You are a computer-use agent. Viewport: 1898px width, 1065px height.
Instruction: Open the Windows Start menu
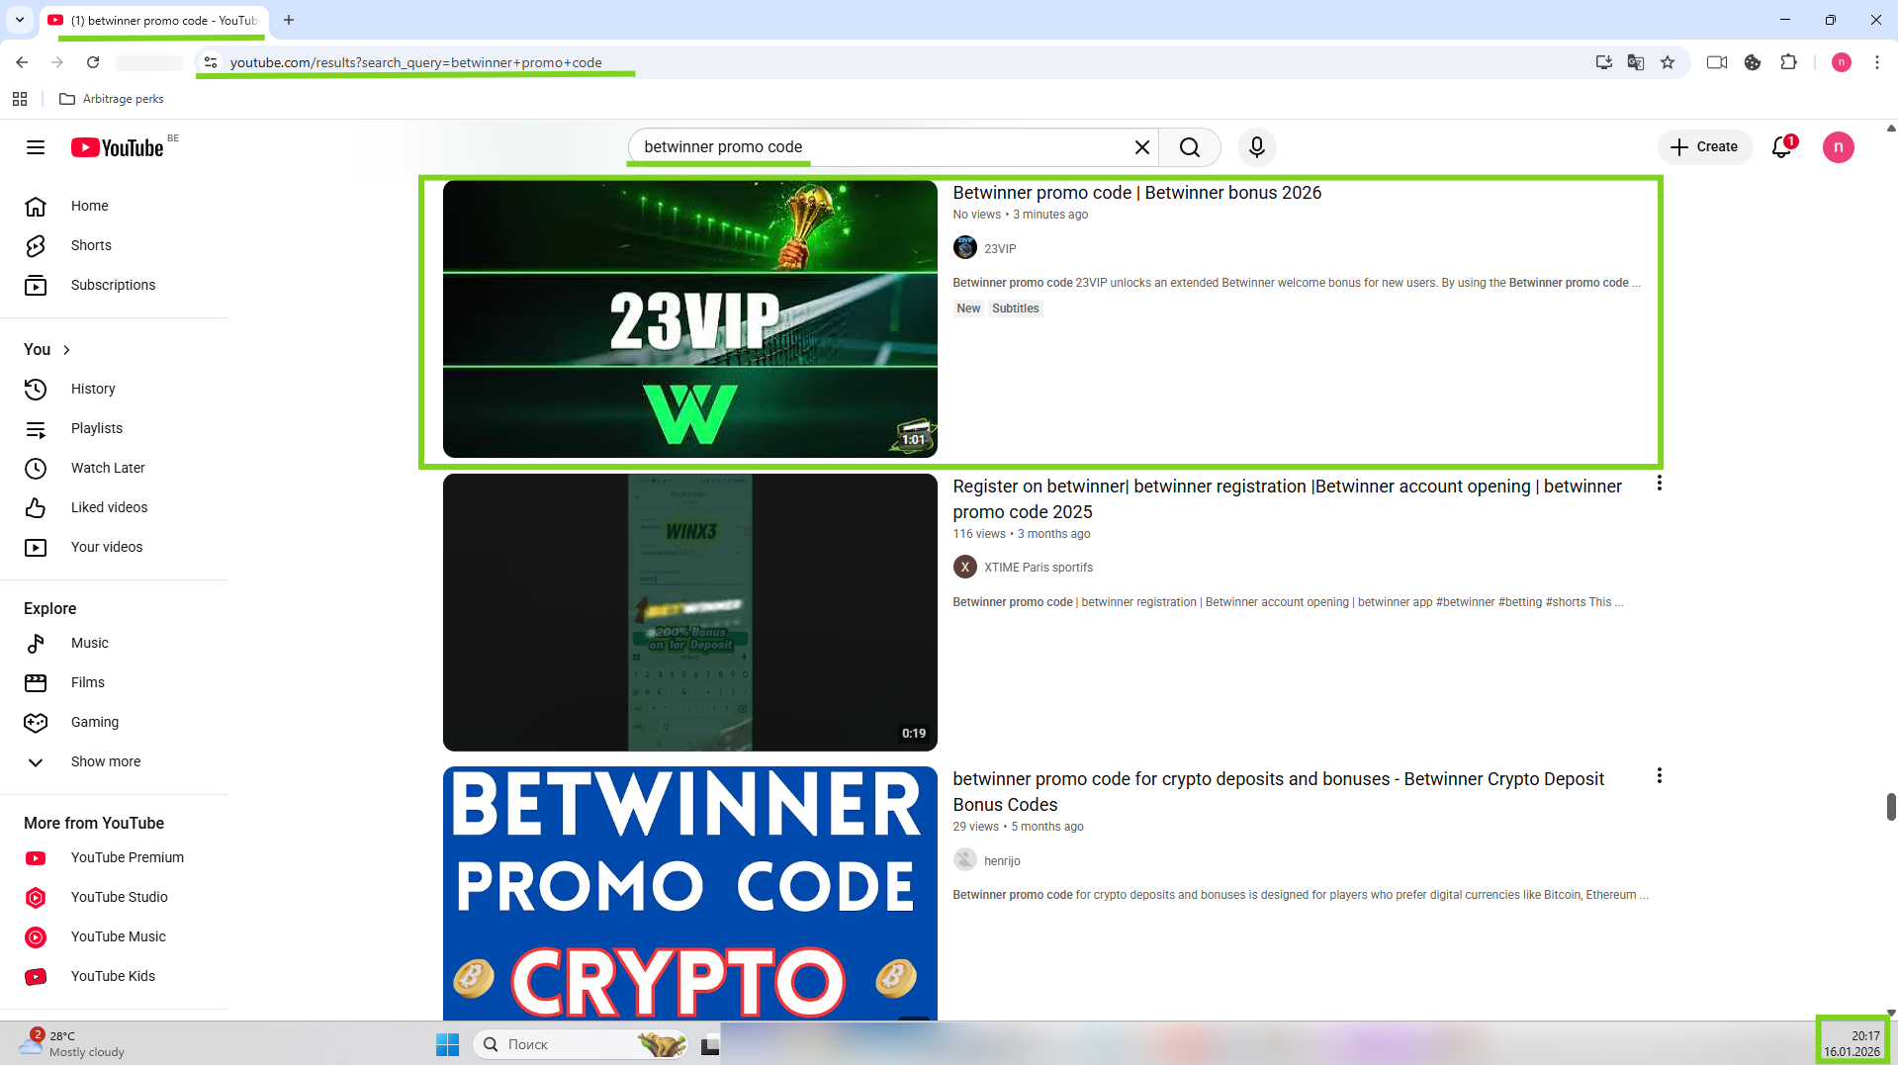(447, 1044)
